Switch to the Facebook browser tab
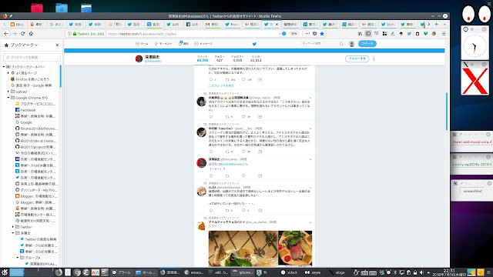 pos(193,24)
